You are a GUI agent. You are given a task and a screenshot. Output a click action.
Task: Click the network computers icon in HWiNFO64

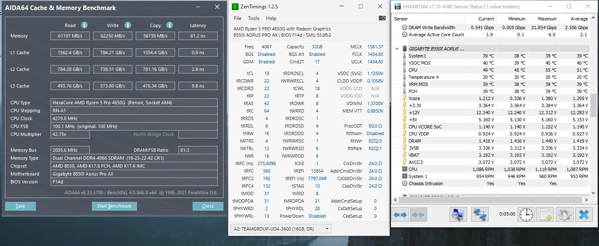coord(480,215)
